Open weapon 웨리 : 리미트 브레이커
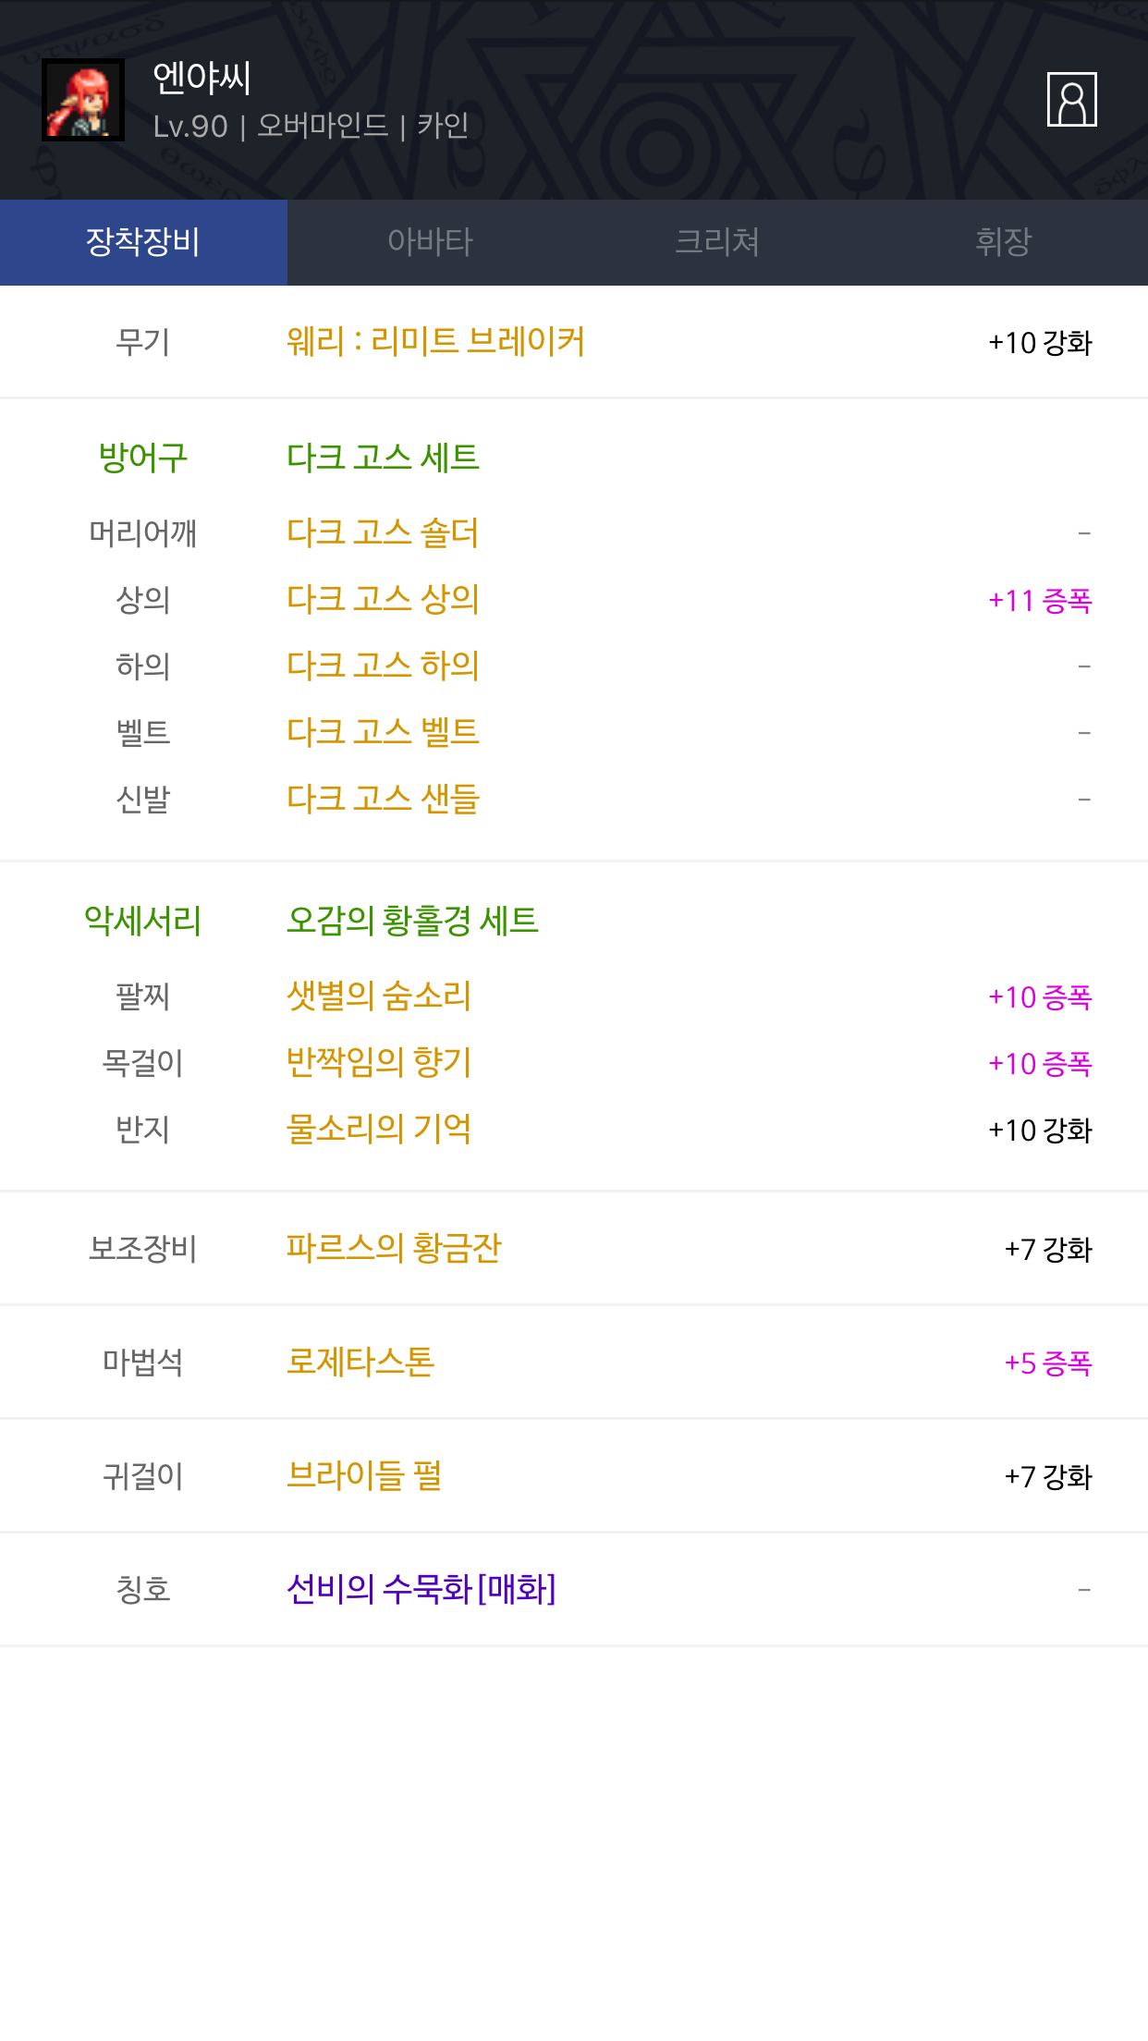Screen dimensions: 1148x2041 [435, 341]
